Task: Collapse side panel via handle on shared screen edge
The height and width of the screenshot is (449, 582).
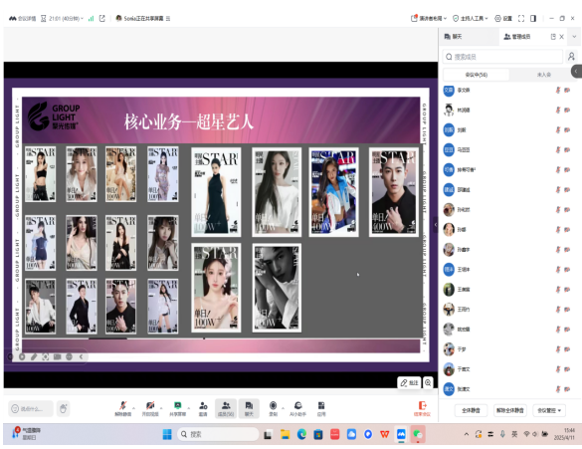Action: [x=436, y=224]
